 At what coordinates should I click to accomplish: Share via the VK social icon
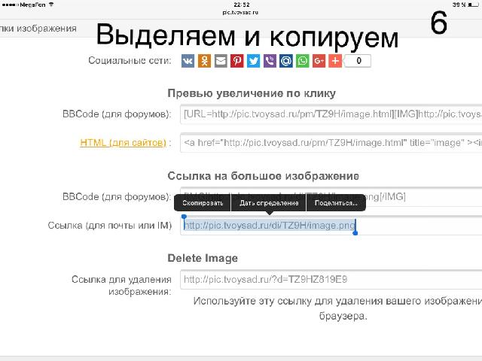188,61
